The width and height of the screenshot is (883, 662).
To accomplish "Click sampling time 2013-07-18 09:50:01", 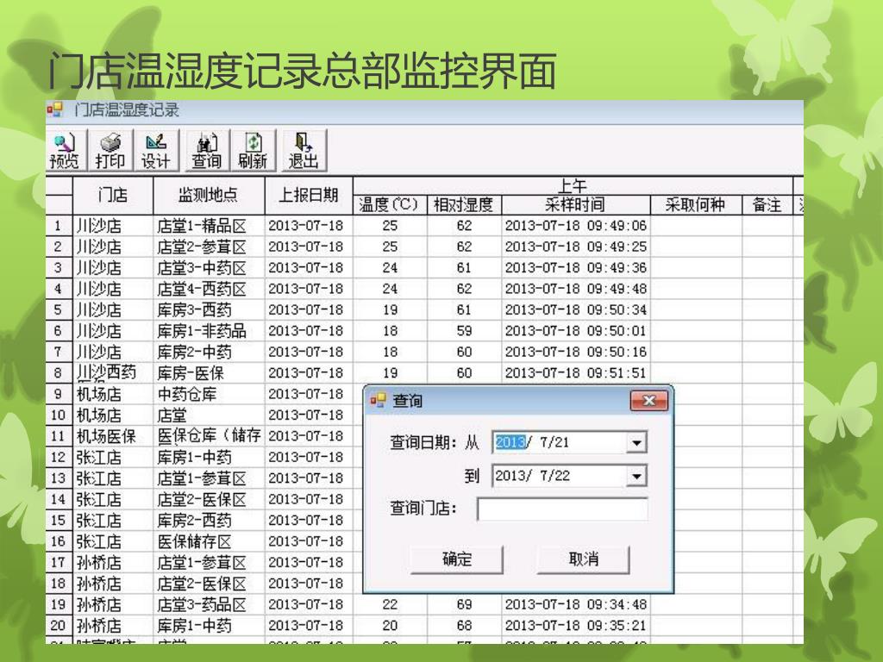I will 575,331.
